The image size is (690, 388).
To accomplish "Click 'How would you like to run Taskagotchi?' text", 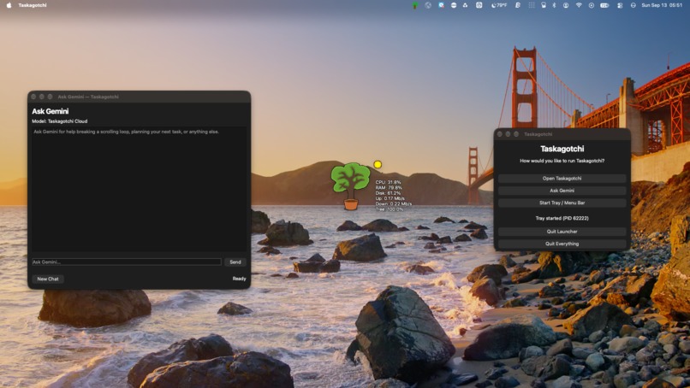I will click(x=562, y=161).
